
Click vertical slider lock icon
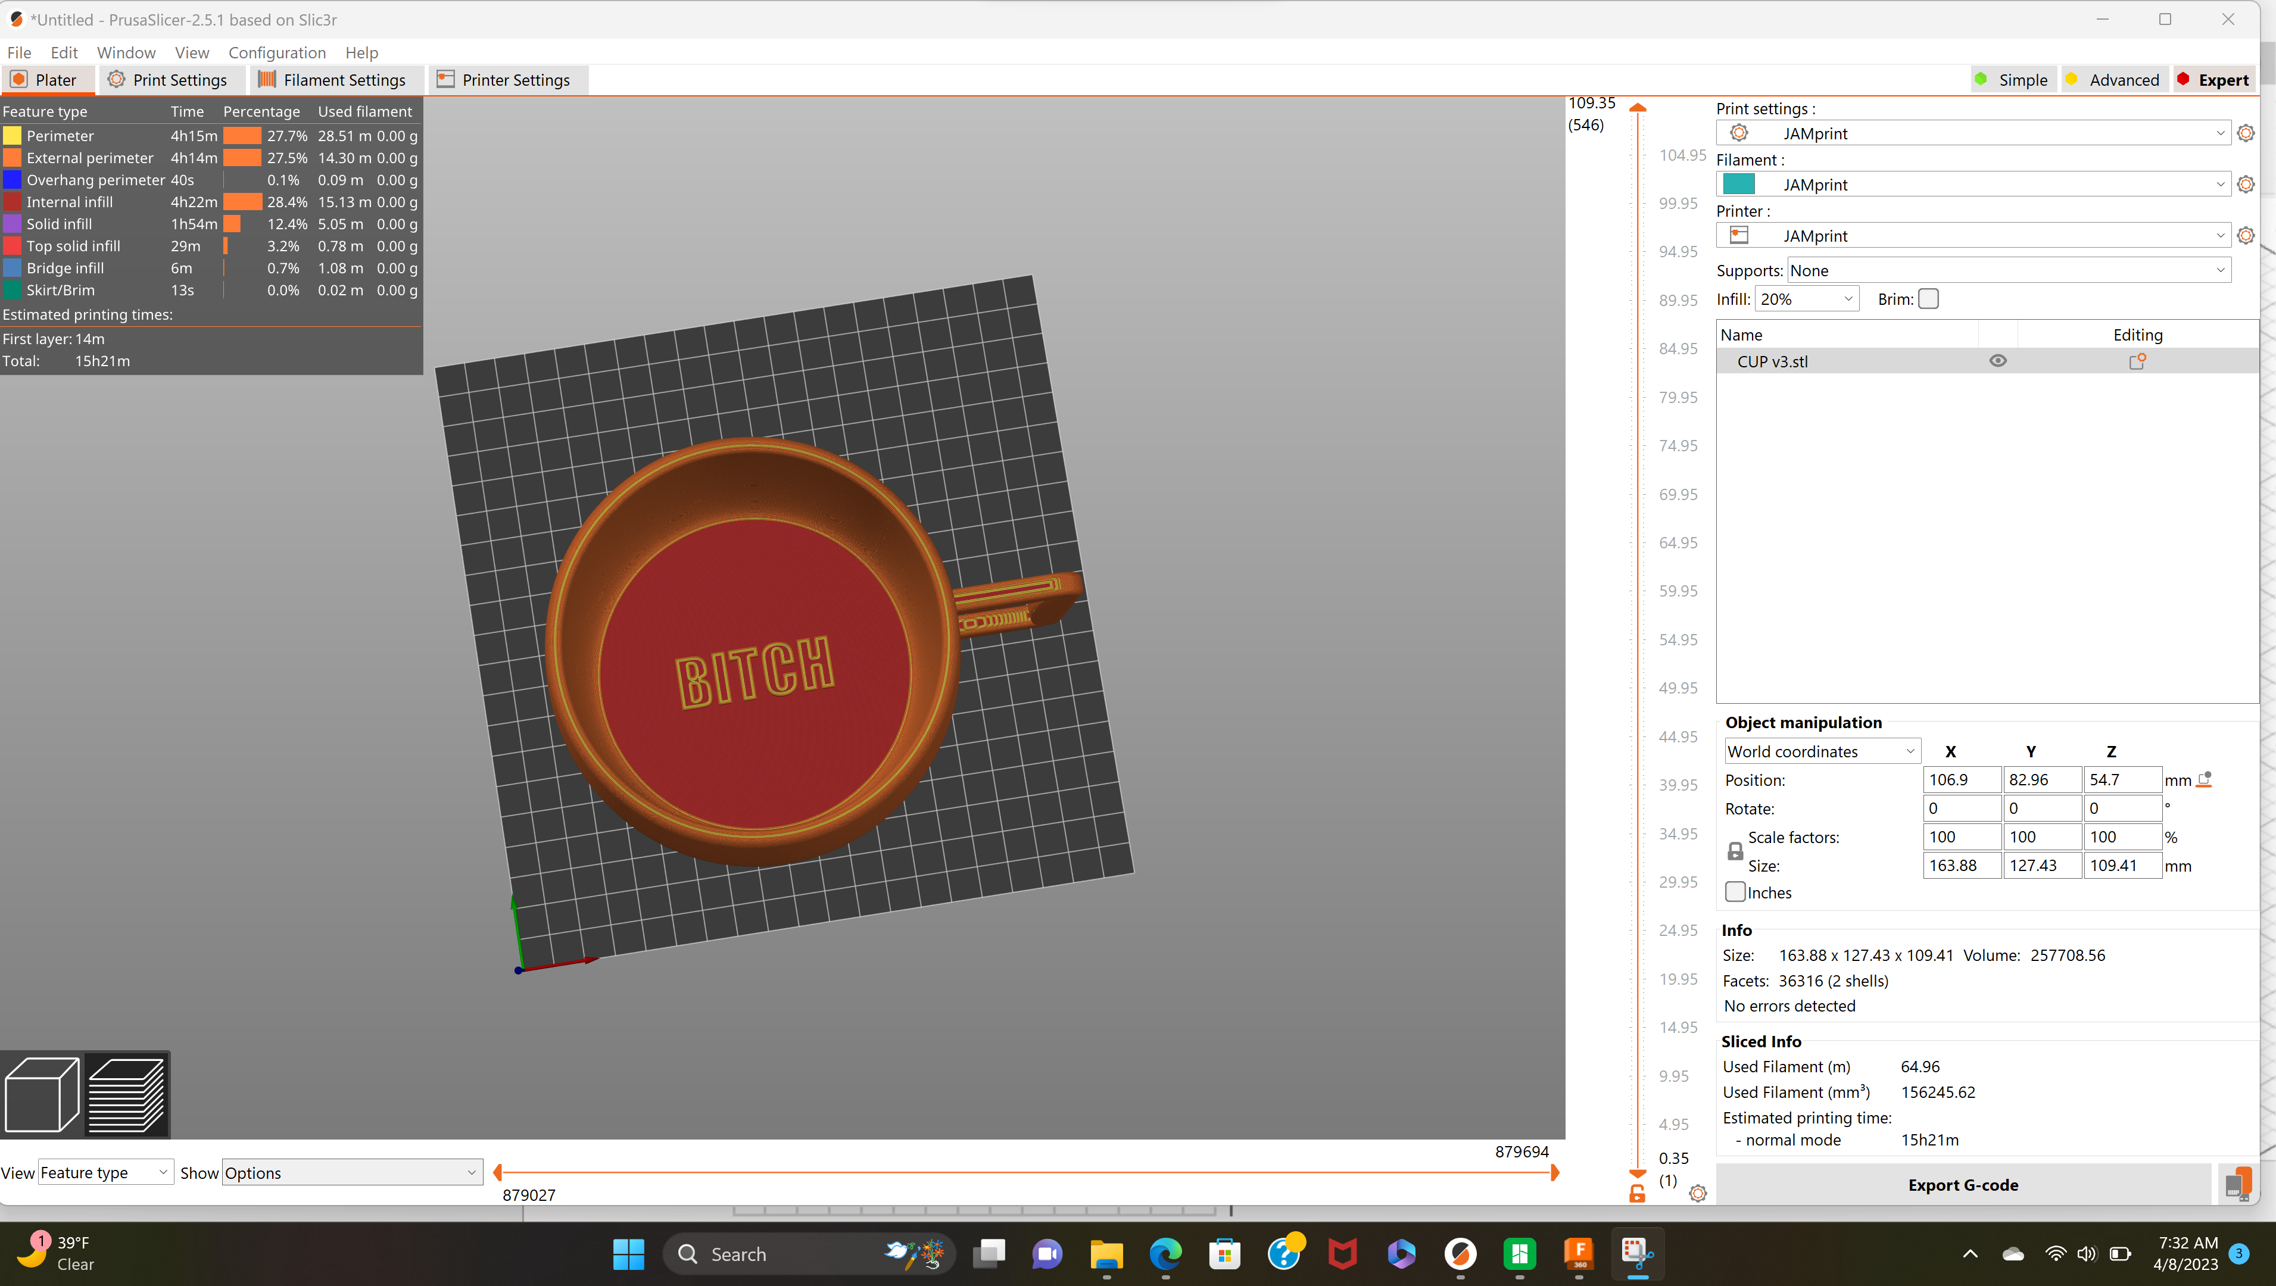tap(1637, 1194)
